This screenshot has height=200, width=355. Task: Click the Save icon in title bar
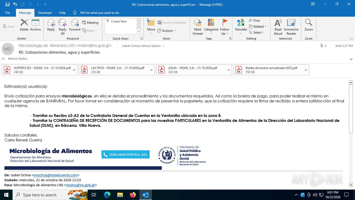coord(8,4)
